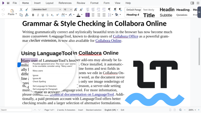This screenshot has width=201, height=113.
Task: Jump to next search result arrow
Action: pos(39,110)
